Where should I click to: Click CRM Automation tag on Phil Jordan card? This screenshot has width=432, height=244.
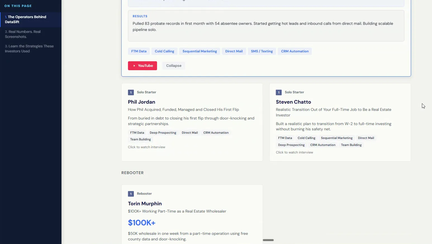point(216,133)
